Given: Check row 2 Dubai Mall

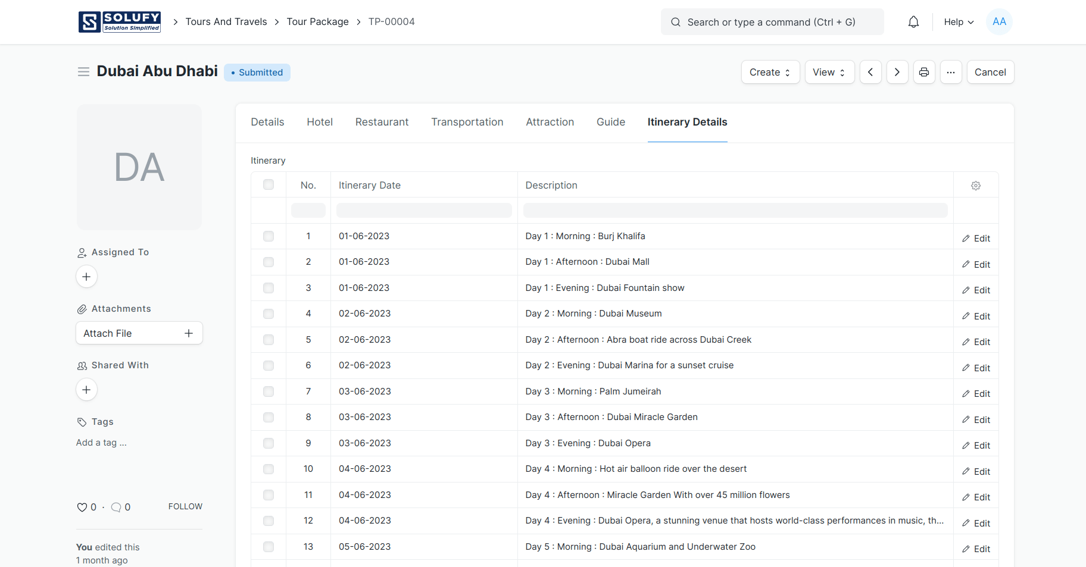Looking at the screenshot, I should tap(269, 262).
